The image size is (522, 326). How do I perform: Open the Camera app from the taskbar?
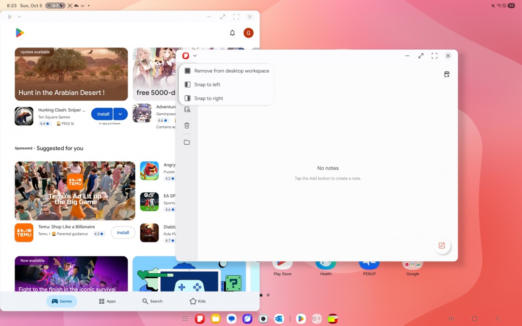point(263,319)
